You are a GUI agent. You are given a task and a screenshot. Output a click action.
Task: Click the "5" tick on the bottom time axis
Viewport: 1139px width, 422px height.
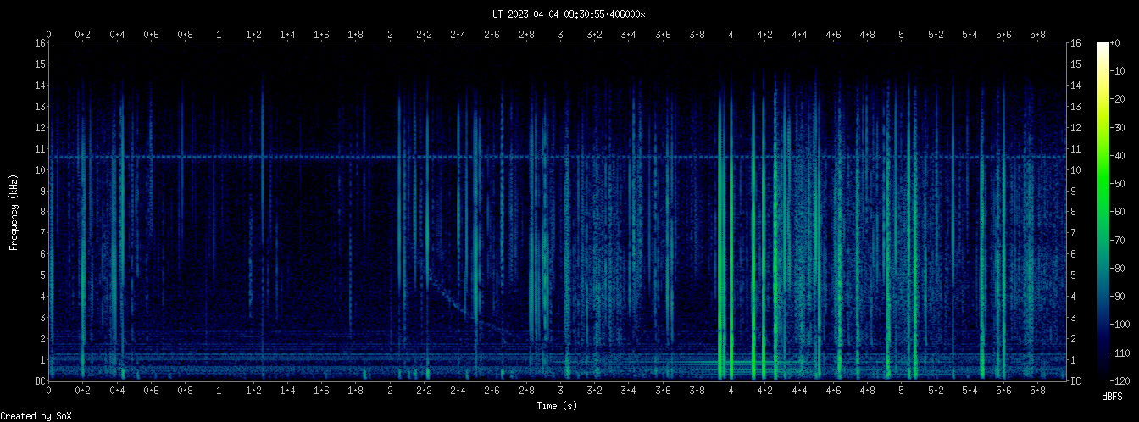tap(901, 391)
